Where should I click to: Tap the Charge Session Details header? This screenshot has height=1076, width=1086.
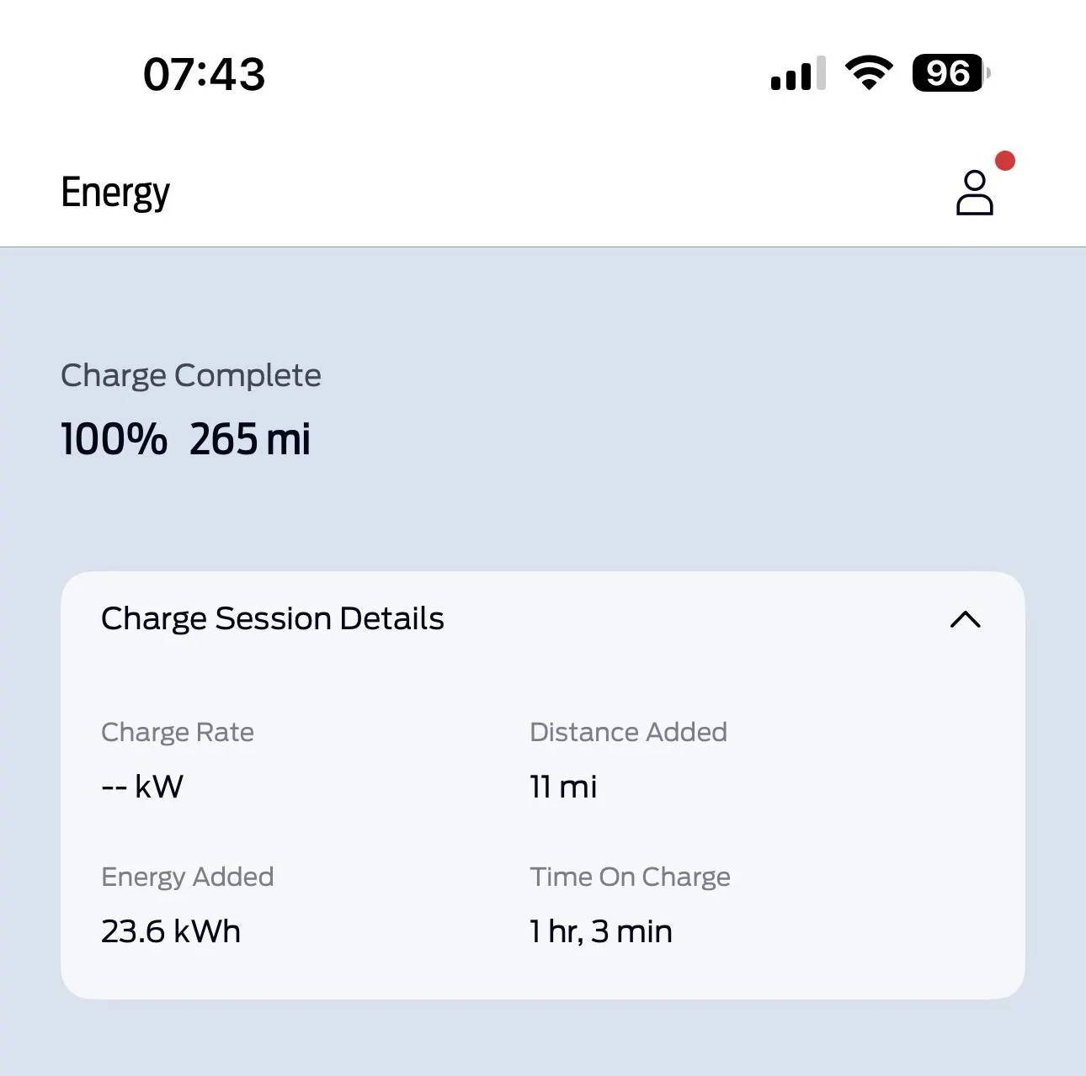(x=272, y=618)
